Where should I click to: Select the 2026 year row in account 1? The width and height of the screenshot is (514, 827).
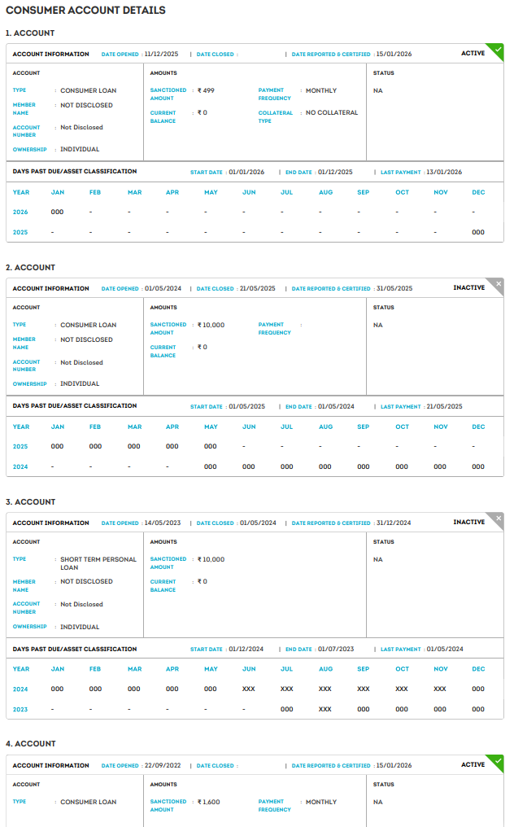click(20, 212)
